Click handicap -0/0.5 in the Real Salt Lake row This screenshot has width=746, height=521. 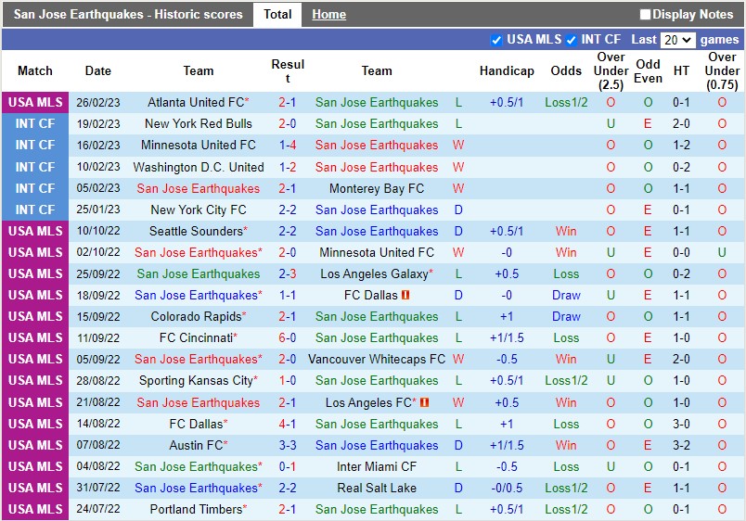click(x=507, y=489)
